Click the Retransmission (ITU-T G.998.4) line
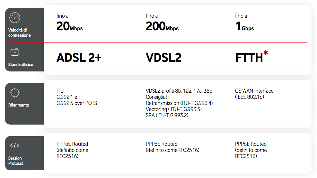 [179, 103]
